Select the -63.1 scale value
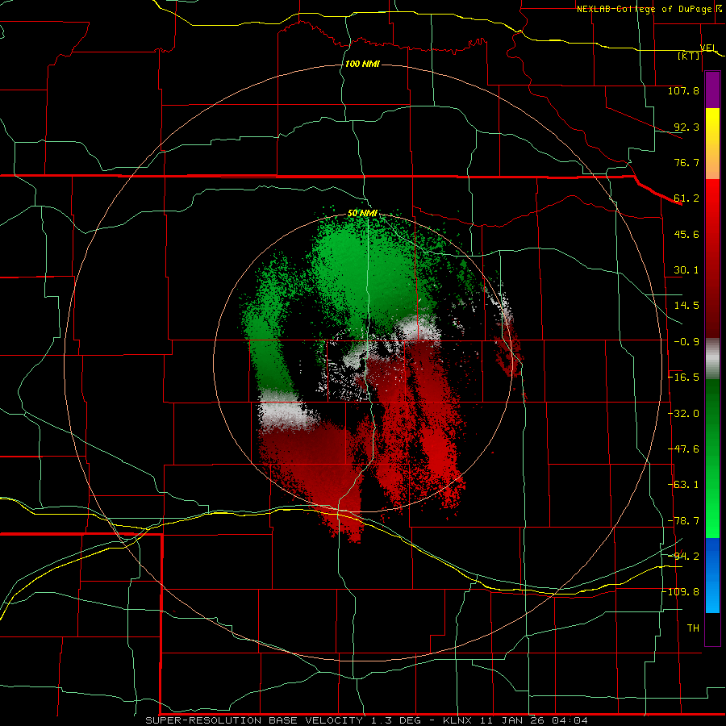Image resolution: width=726 pixels, height=726 pixels. point(683,485)
